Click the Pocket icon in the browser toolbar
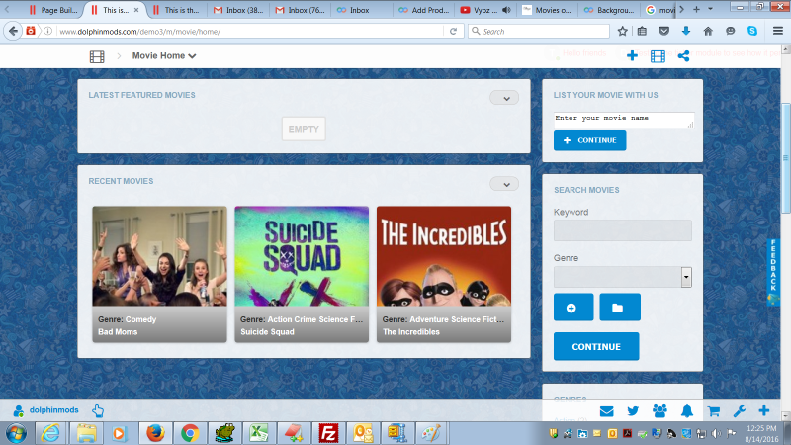Image resolution: width=791 pixels, height=445 pixels. [663, 32]
